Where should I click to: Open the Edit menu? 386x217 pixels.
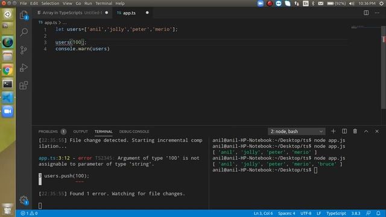(x=34, y=4)
